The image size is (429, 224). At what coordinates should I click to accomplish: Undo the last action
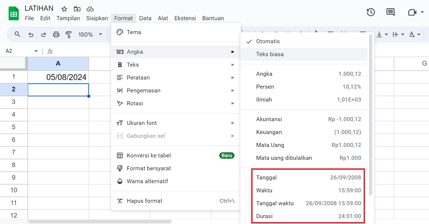coord(31,34)
